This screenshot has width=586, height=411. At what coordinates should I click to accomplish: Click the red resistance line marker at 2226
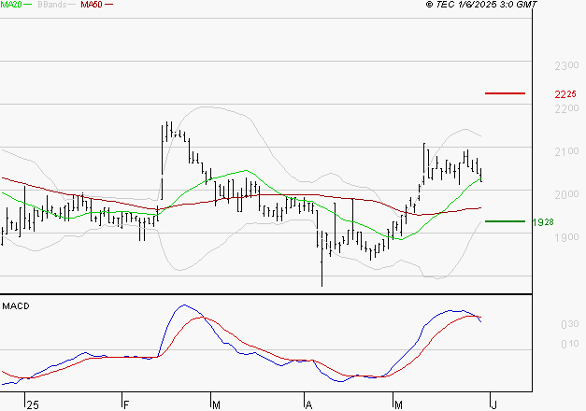point(505,93)
